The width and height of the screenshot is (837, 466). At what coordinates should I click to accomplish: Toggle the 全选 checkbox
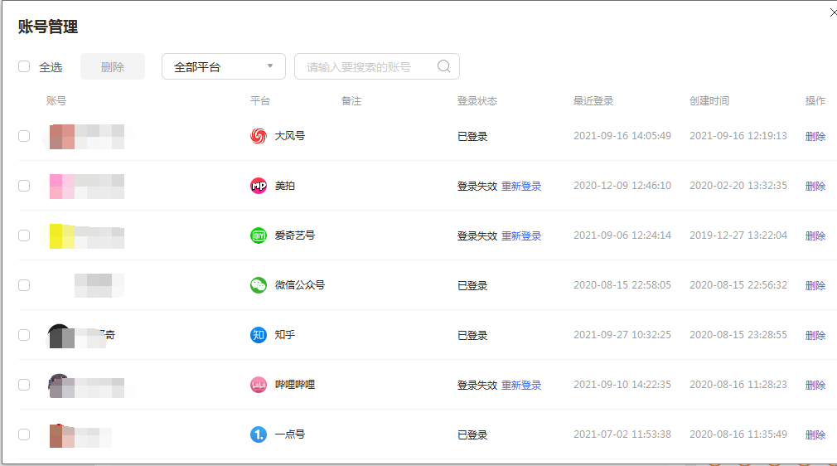pos(24,66)
